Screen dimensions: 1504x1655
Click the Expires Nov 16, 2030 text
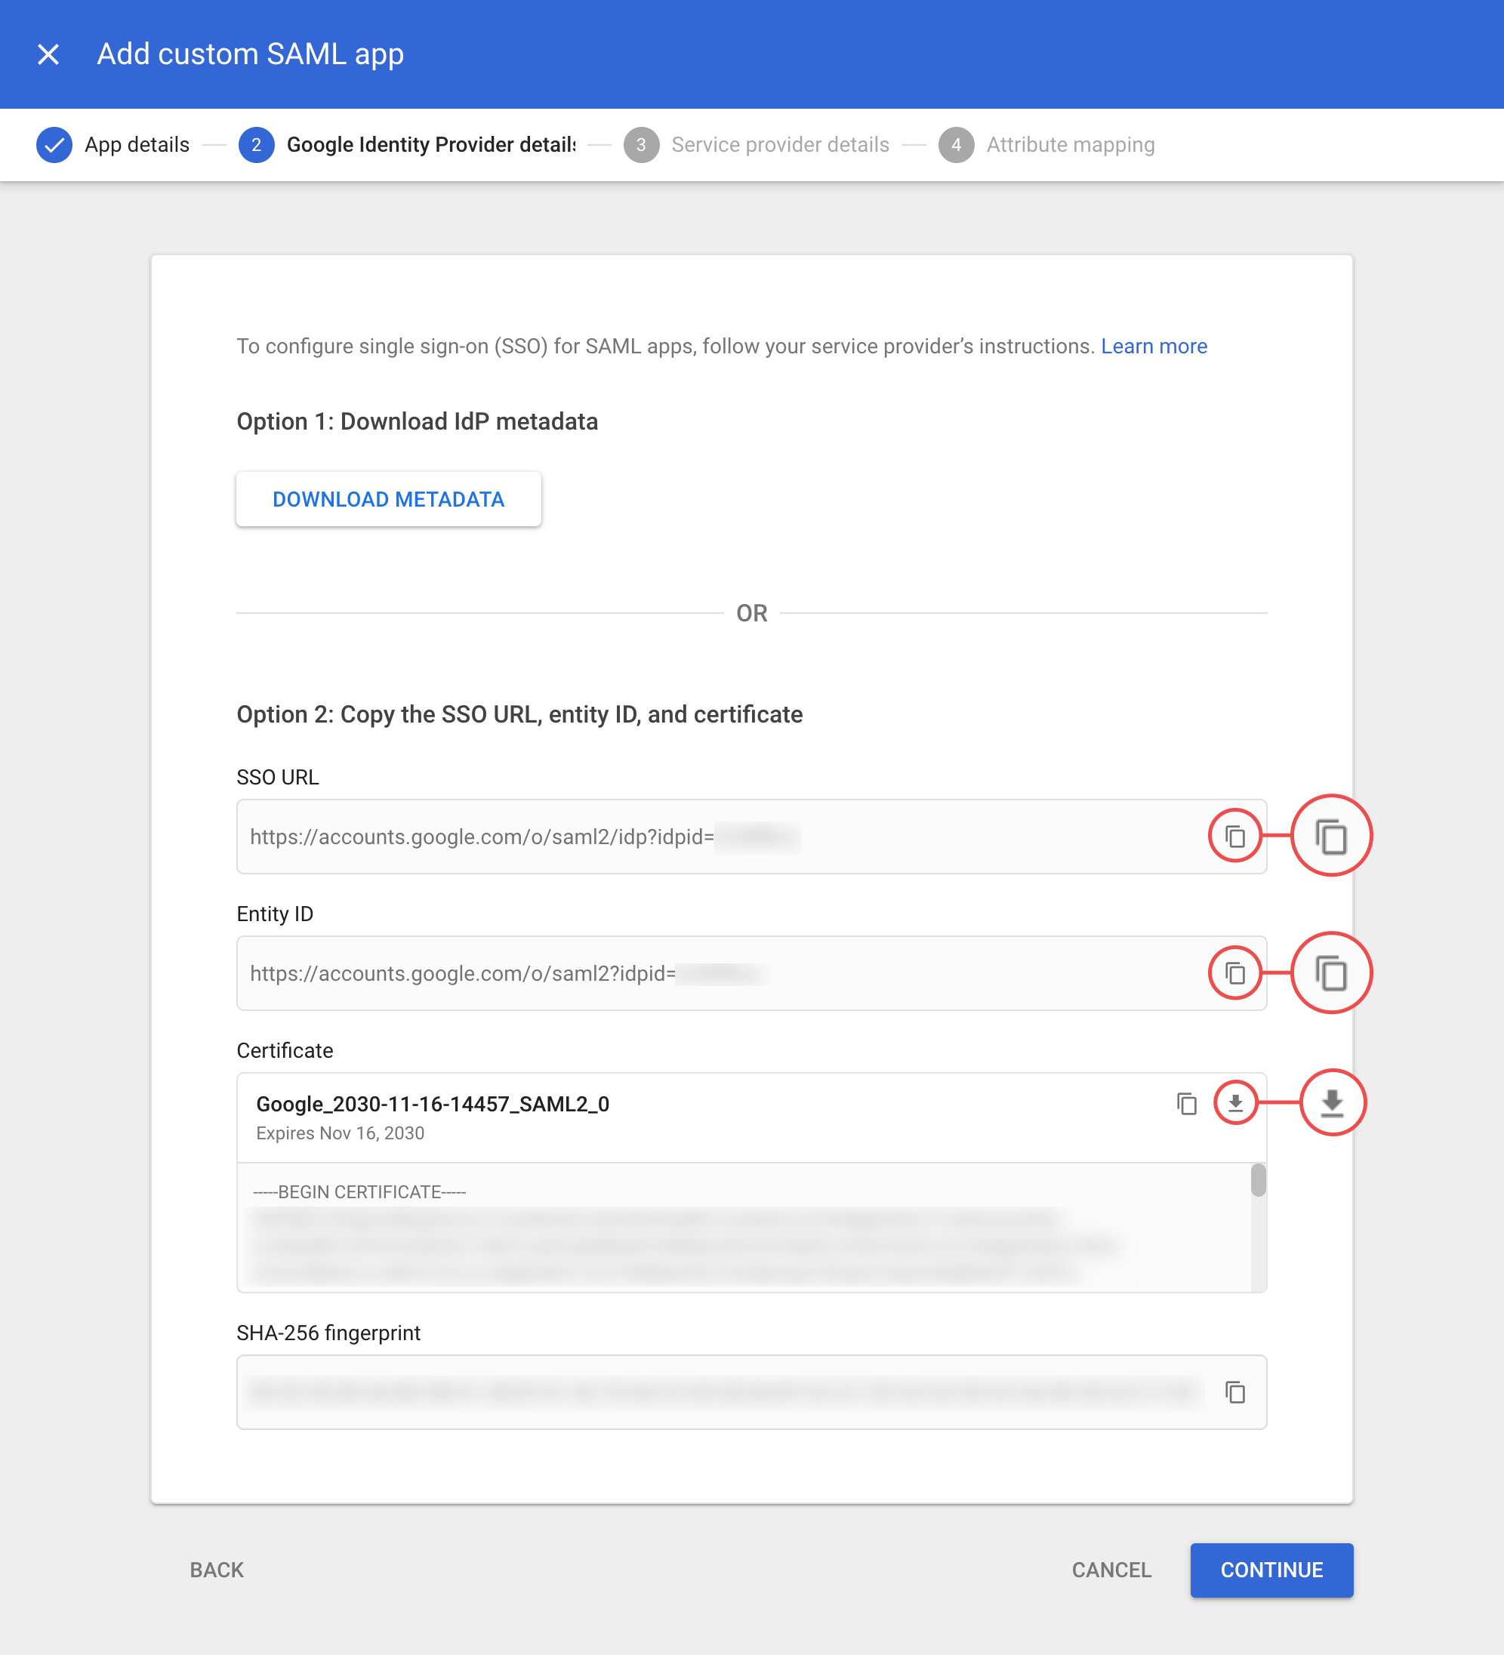[x=340, y=1133]
